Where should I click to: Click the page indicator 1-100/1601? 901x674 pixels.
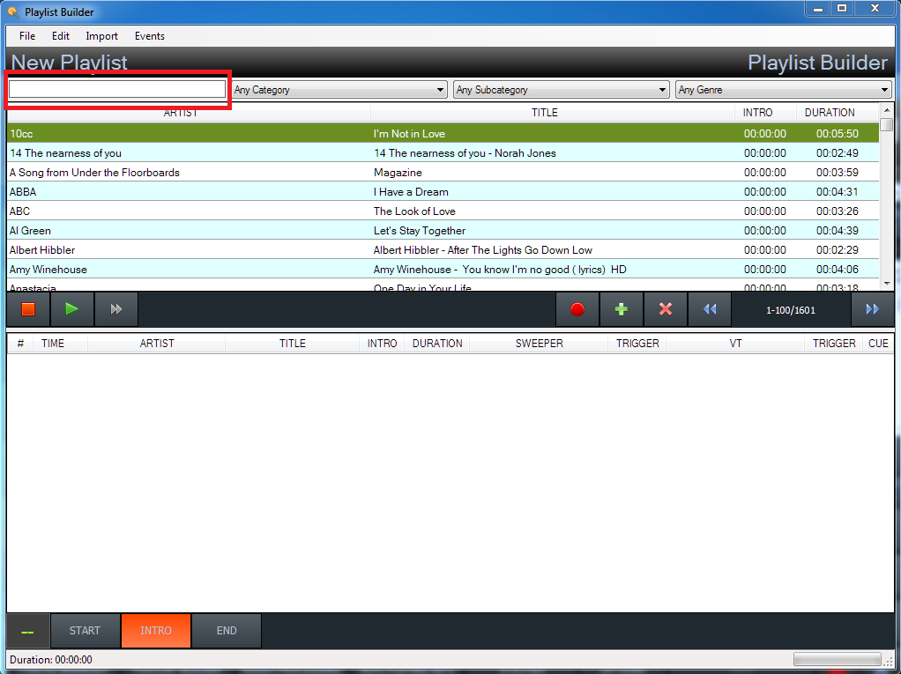point(791,310)
